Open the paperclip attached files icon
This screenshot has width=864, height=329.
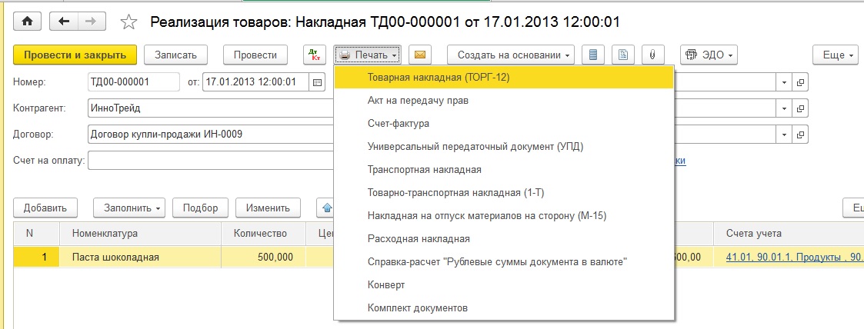coord(652,55)
